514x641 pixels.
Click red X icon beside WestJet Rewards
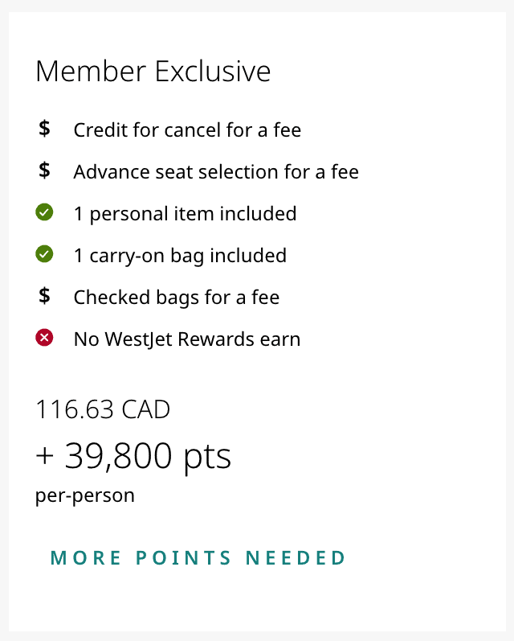[x=44, y=339]
